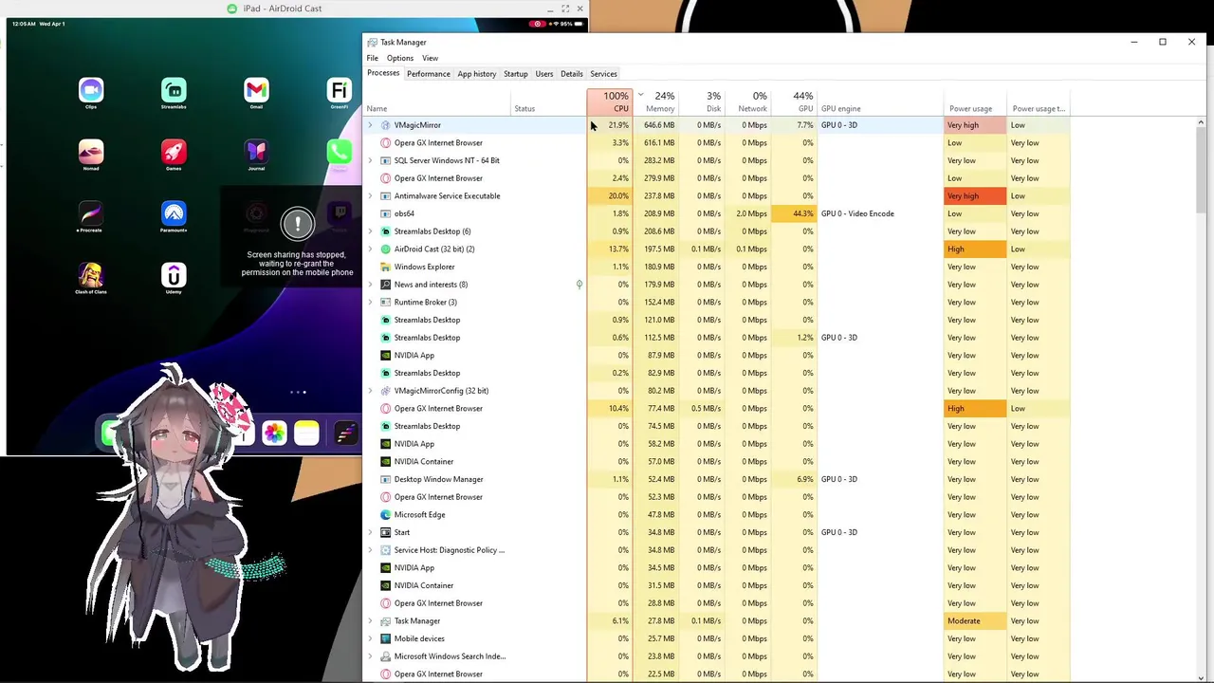Select the Opera GX row using 616.1 MB
The image size is (1214, 683).
[x=716, y=143]
